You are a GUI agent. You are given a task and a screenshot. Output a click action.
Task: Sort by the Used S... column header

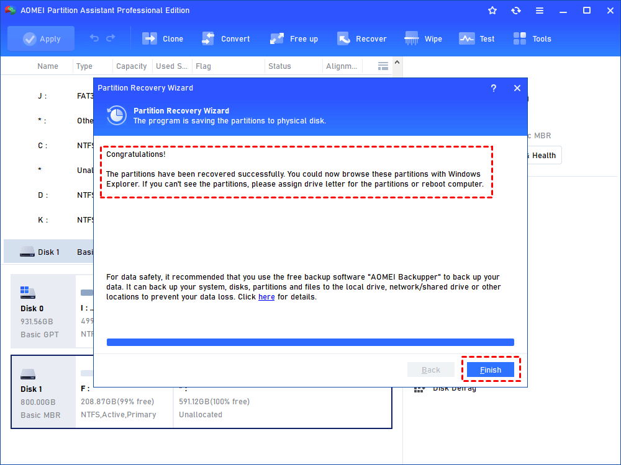point(171,66)
